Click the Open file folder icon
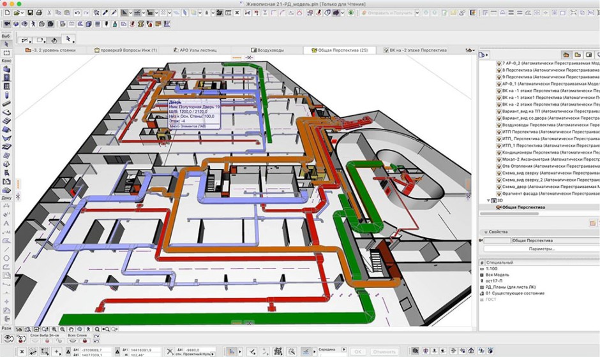The image size is (600, 357). tap(15, 13)
